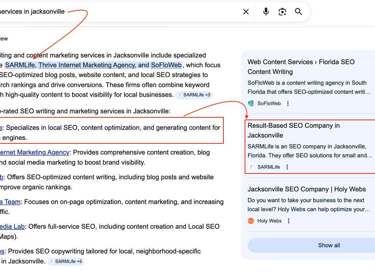Open the three-dot menu on the SARMLife card
The height and width of the screenshot is (271, 375).
tap(287, 167)
